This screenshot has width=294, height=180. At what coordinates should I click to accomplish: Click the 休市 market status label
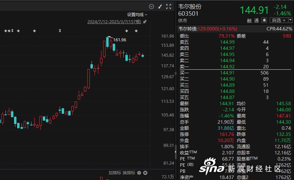183,20
